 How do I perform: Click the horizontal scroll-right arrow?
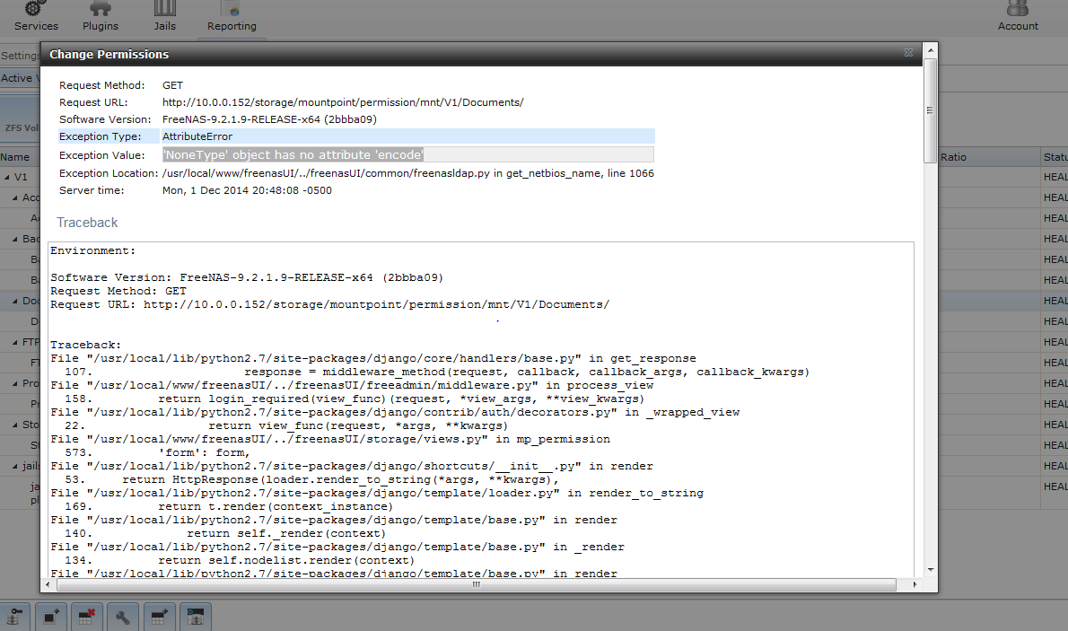(915, 584)
